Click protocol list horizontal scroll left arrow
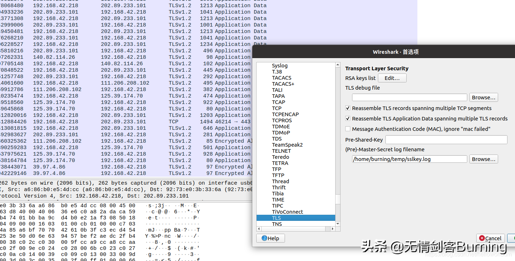Viewport: 515px width, 261px height. [x=259, y=229]
